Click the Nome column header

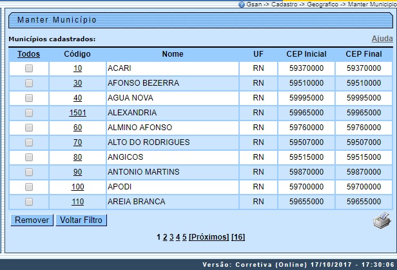click(x=173, y=54)
